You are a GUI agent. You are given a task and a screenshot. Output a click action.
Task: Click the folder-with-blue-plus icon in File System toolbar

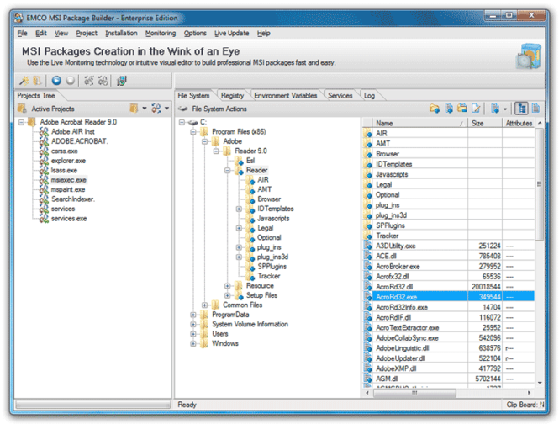[x=435, y=109]
